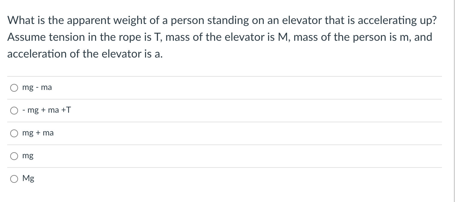Click the first answer option row
460x202 pixels.
(225, 88)
